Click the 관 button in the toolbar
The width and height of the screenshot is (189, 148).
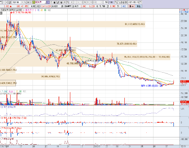(10, 2)
